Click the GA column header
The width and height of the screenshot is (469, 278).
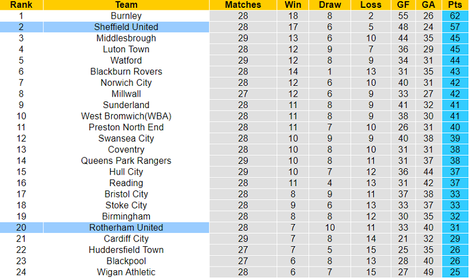pos(428,5)
